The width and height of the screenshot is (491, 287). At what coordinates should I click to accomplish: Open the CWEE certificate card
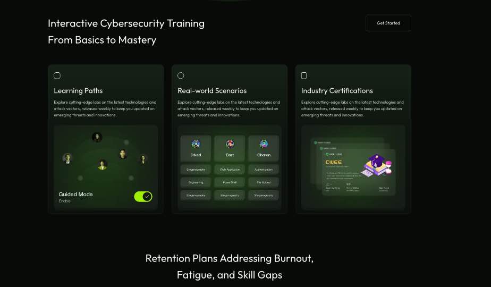359,172
